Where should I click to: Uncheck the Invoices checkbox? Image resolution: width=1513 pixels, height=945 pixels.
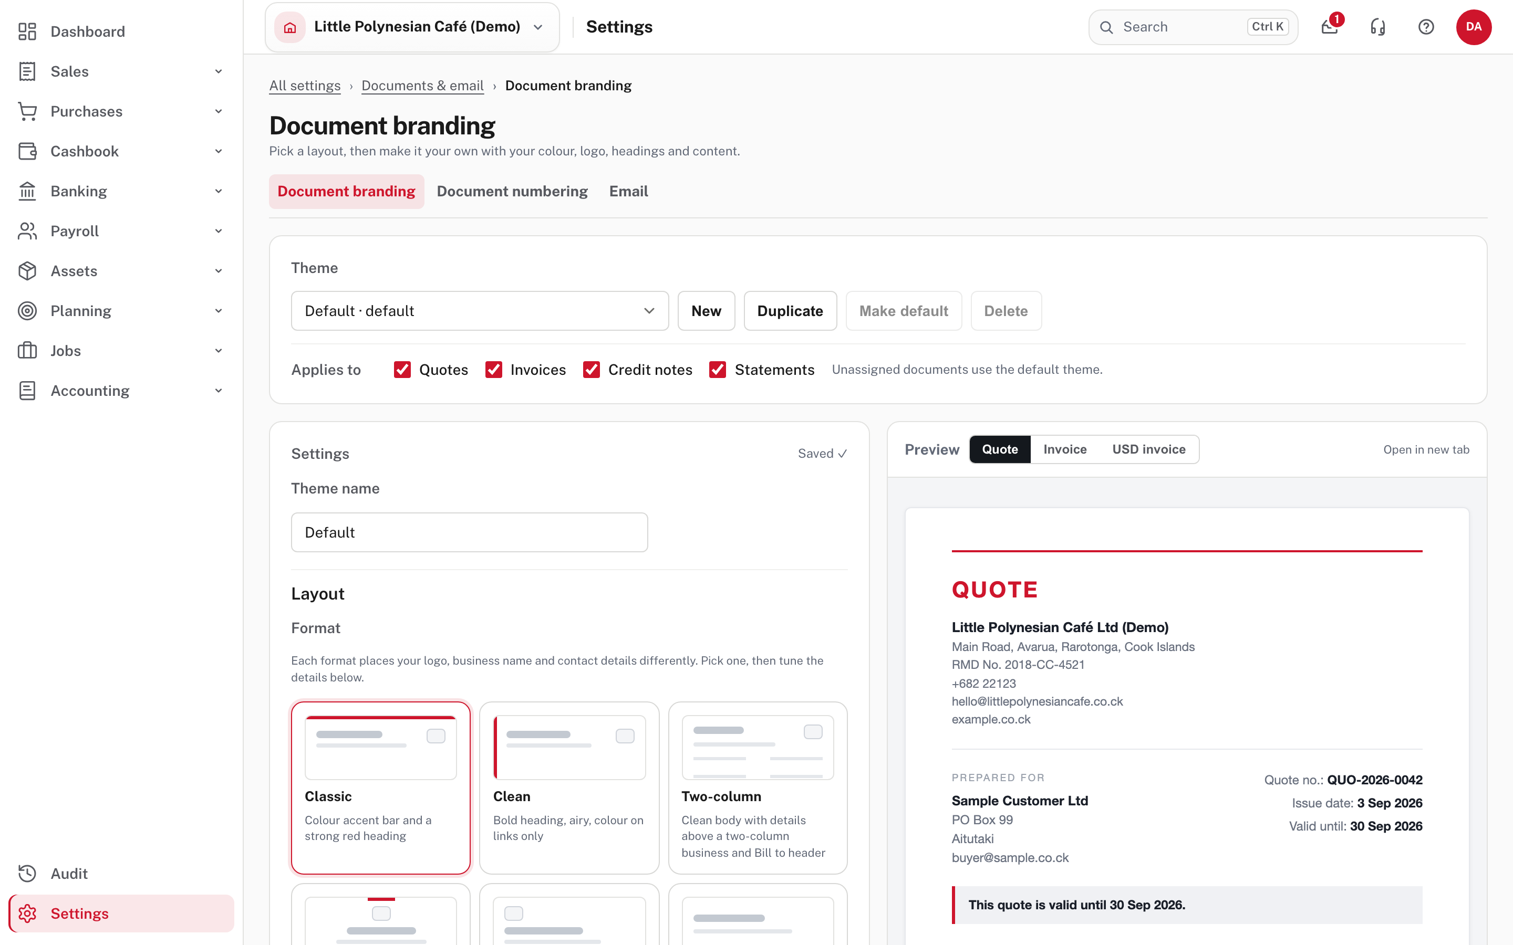[493, 370]
